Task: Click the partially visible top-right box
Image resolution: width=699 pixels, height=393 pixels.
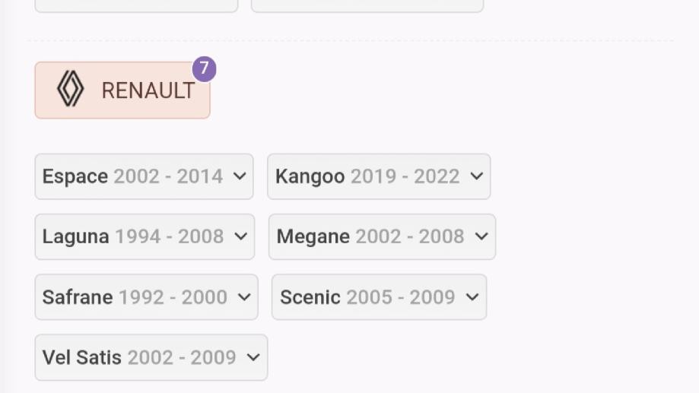Action: 367,6
